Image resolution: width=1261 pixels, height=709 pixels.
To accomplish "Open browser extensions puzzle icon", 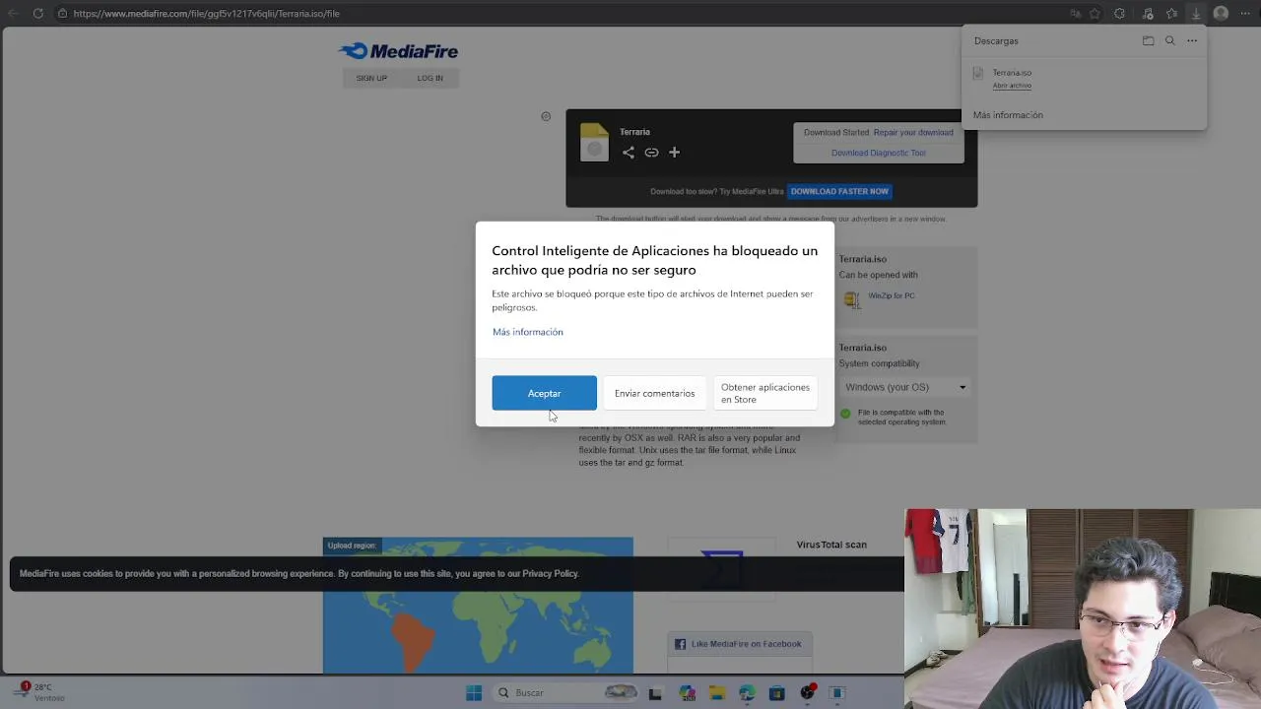I will coord(1119,14).
